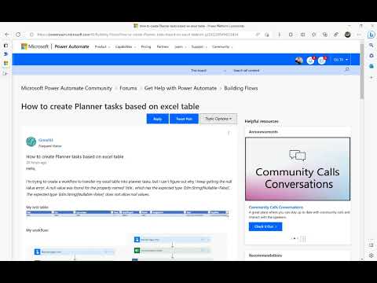This screenshot has height=283, width=377.
Task: Open the post options menu icon
Action: click(229, 133)
